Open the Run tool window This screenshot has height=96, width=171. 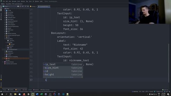pos(5,90)
